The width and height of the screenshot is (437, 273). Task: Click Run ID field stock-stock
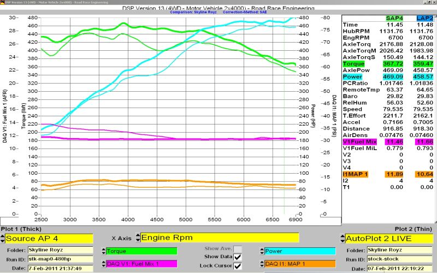coord(399,259)
